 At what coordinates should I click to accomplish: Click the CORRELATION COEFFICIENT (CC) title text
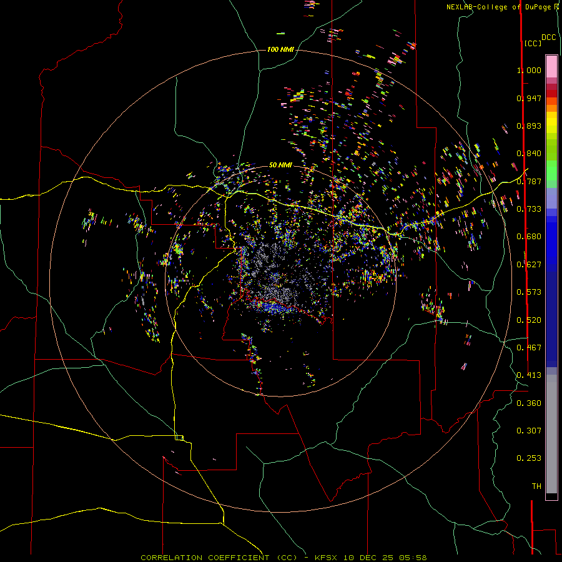[219, 558]
